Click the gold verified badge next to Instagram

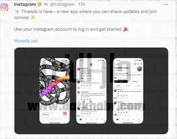point(40,4)
